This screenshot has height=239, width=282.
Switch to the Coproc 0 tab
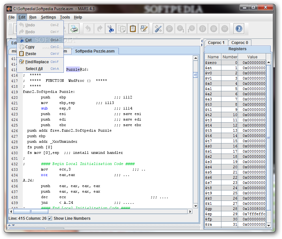240,43
